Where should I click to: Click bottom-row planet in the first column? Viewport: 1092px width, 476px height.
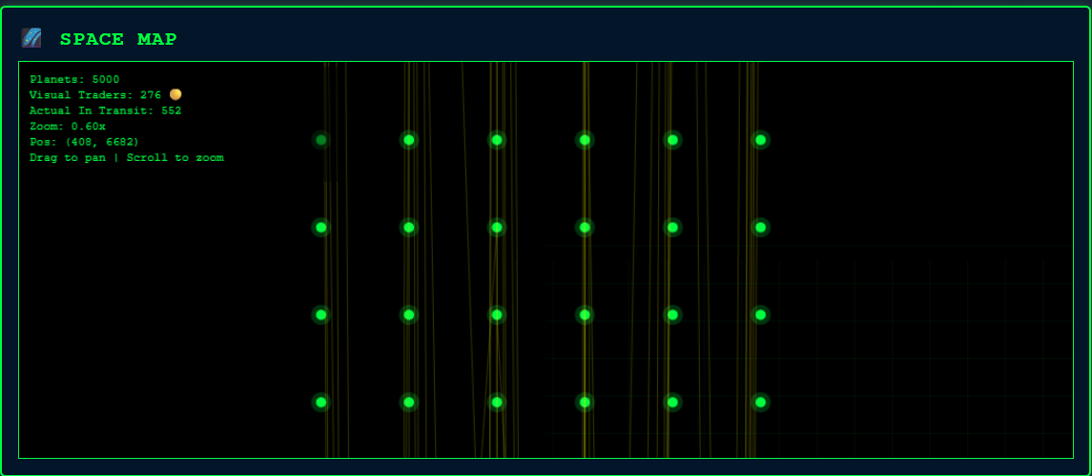click(321, 403)
